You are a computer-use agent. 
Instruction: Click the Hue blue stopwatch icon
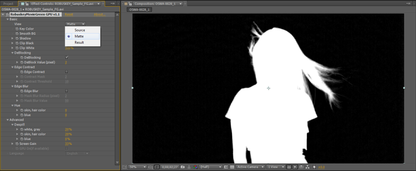click(x=22, y=115)
